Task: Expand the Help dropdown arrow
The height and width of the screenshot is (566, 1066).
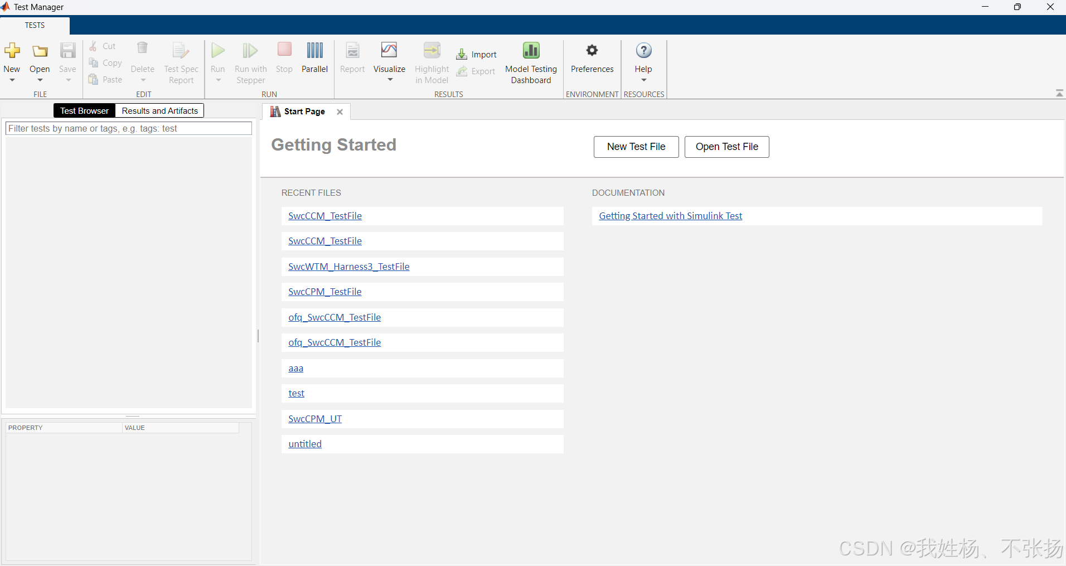Action: point(643,80)
